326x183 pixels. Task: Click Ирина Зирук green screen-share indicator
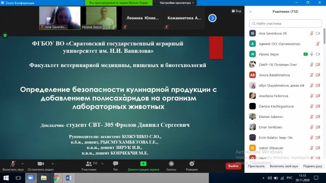point(305,54)
